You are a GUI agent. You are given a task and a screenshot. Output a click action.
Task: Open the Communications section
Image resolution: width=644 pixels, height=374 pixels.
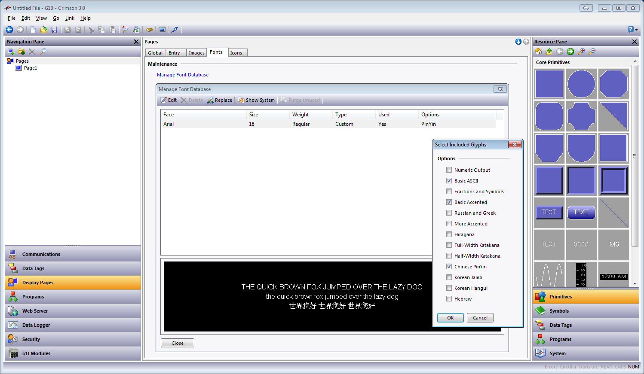73,254
